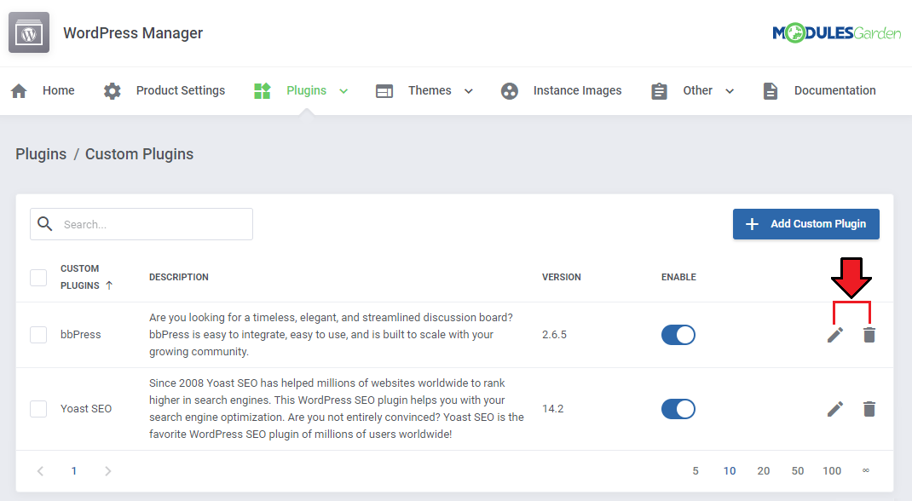Go to next page arrow
This screenshot has height=501, width=912.
(x=107, y=471)
